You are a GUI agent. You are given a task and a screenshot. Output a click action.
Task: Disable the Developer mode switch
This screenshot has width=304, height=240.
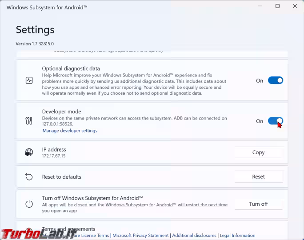(276, 121)
